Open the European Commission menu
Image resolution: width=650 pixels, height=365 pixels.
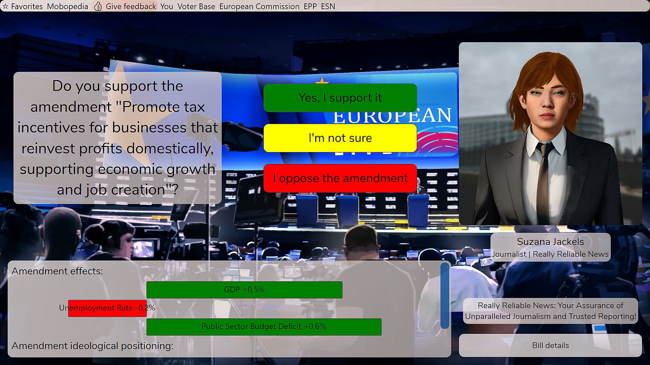[x=259, y=6]
